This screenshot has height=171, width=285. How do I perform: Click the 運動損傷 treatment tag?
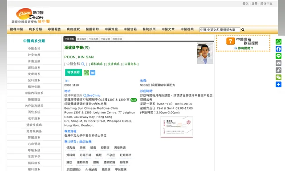point(82,162)
